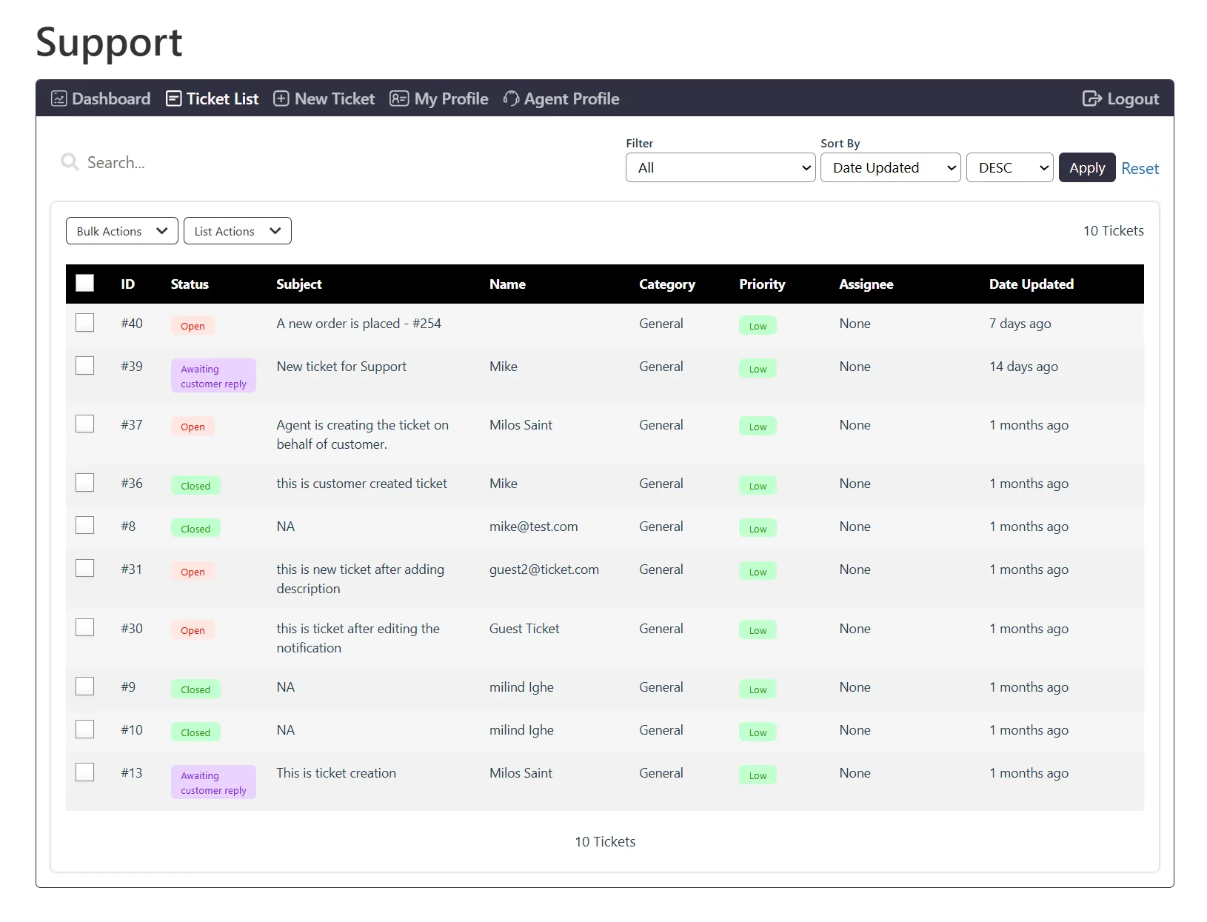Check the box for ticket #40

(x=85, y=323)
